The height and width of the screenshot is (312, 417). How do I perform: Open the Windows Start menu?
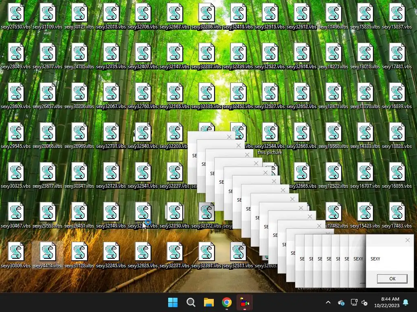(173, 302)
